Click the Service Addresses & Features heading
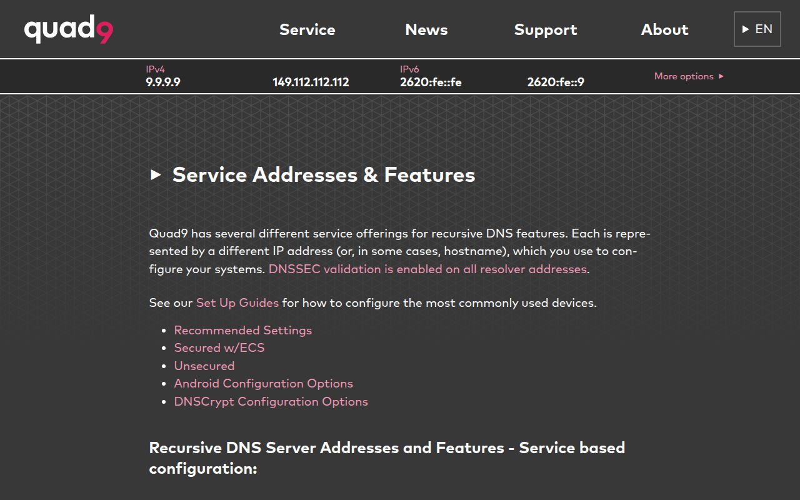Screen dimensions: 800x500 [324, 175]
